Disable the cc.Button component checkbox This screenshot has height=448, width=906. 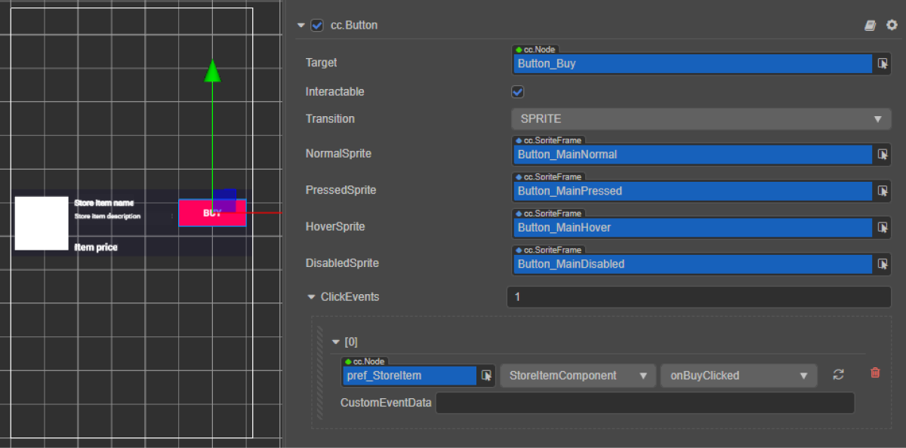pyautogui.click(x=317, y=26)
